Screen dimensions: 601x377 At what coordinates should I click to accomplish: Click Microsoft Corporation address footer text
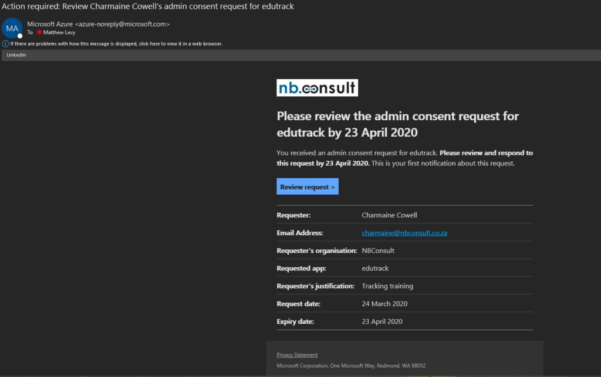(x=351, y=365)
